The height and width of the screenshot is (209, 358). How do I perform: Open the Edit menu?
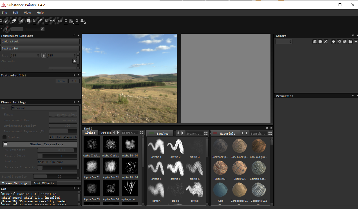tap(15, 13)
